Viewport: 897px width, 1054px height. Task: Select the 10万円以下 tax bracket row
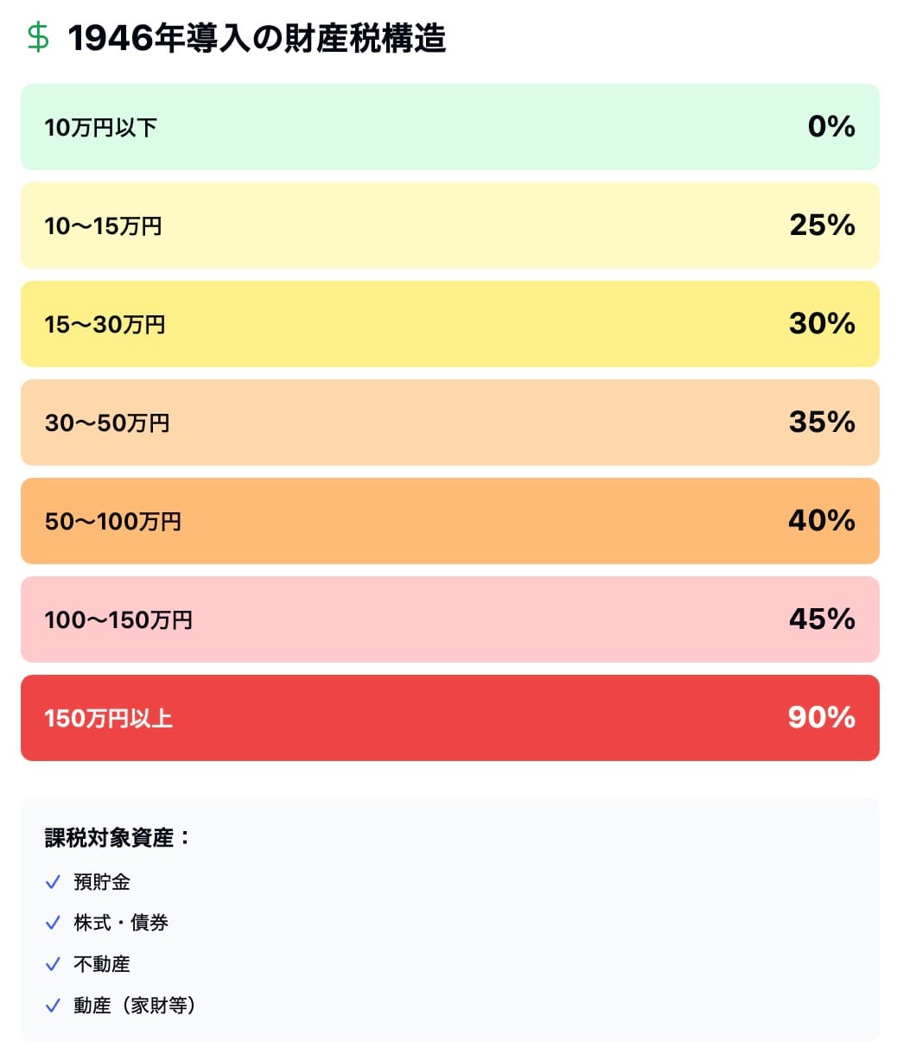449,127
